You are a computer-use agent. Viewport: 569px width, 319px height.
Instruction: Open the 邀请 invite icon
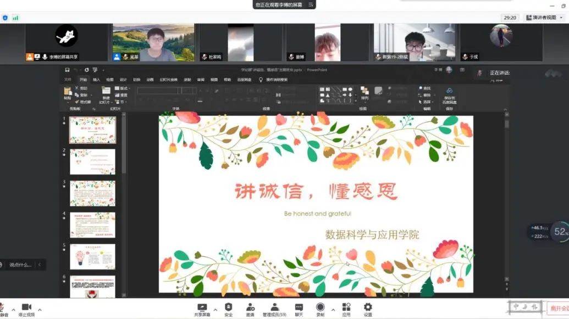tap(250, 308)
